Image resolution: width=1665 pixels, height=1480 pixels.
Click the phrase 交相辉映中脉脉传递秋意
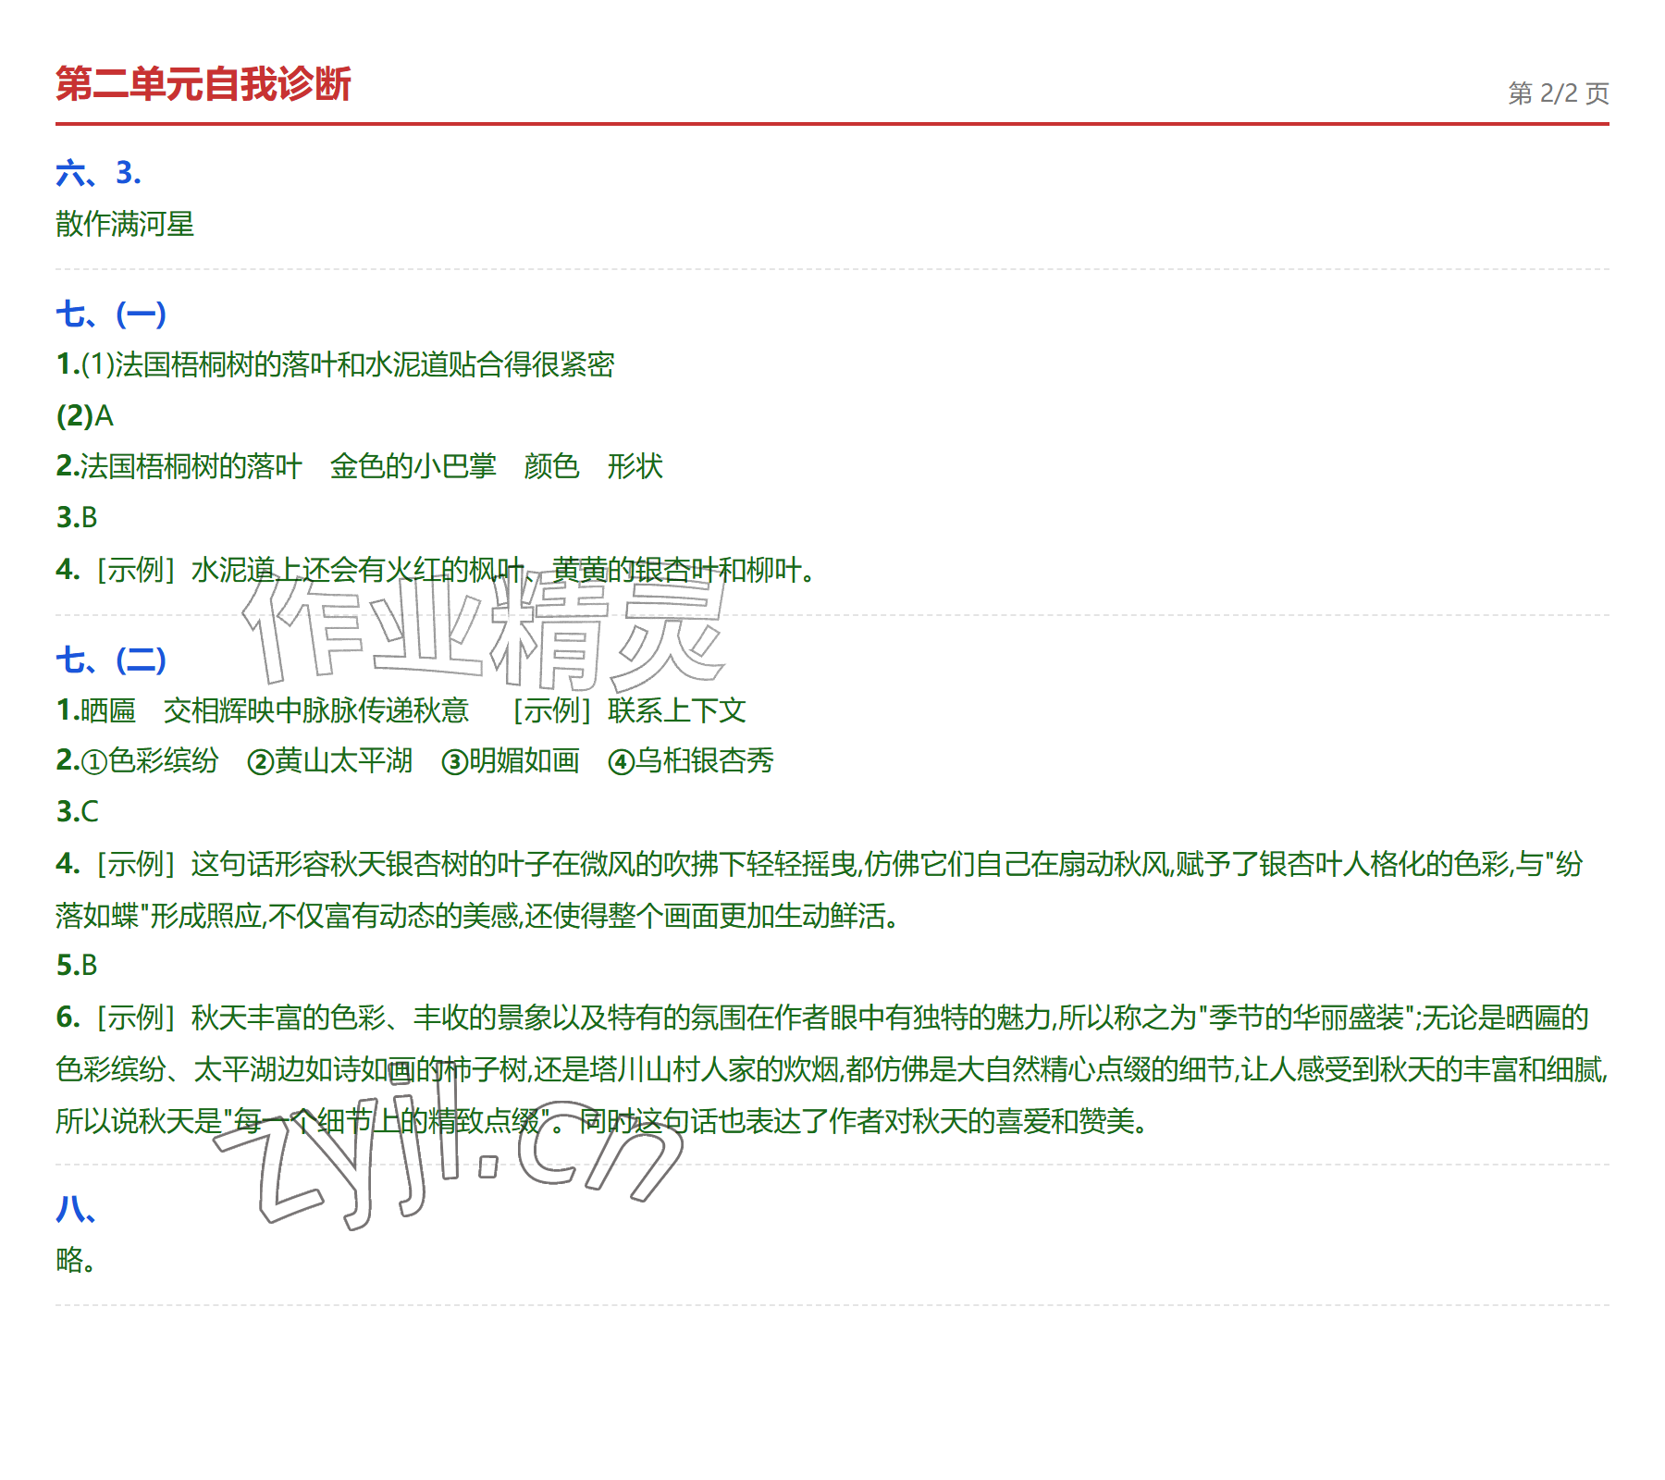[x=316, y=710]
